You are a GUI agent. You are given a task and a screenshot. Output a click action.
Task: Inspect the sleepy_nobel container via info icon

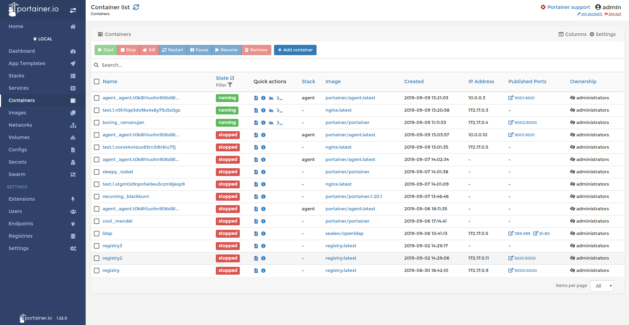point(263,172)
